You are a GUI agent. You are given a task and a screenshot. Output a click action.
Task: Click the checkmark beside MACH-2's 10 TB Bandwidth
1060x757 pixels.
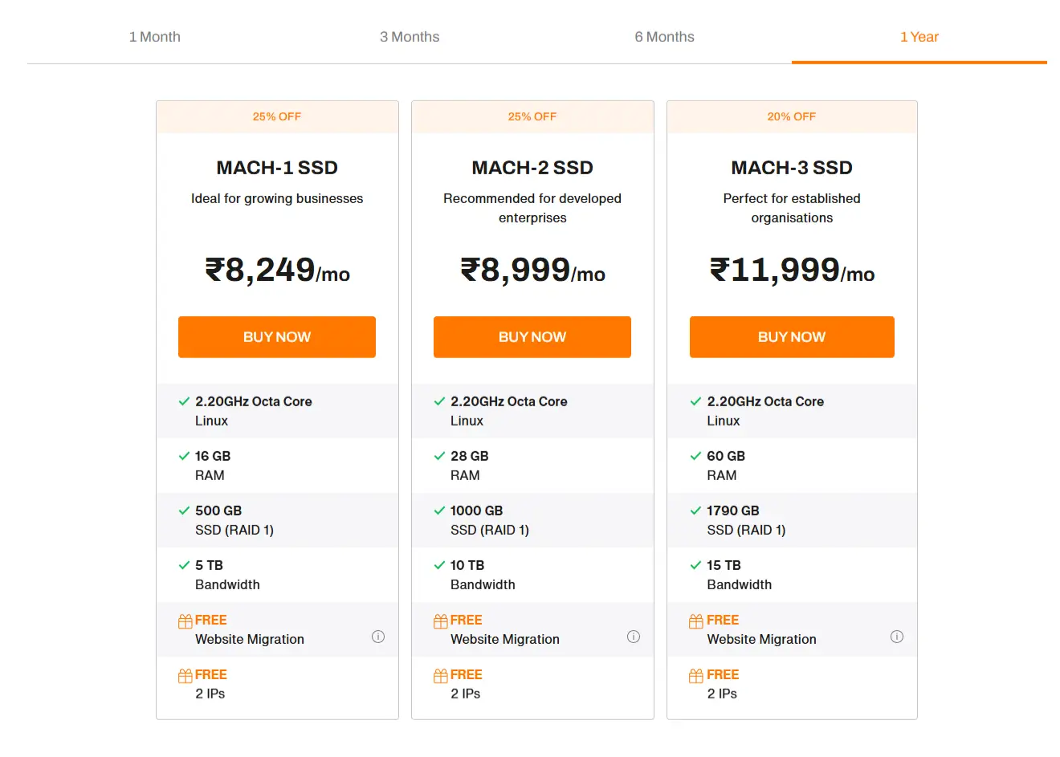(439, 565)
